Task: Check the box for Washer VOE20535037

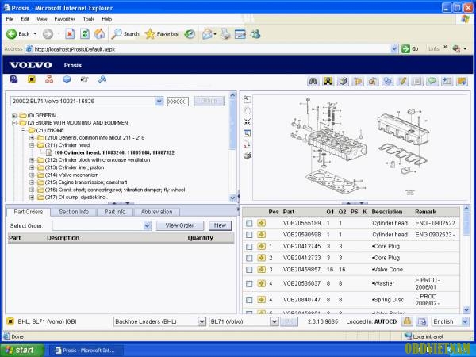Action: 249,284
